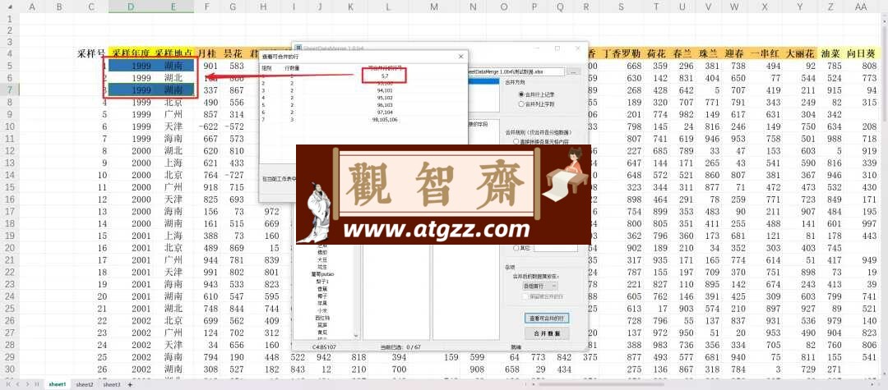Select column header S
Viewport: 888px width, 390px height.
click(x=621, y=7)
